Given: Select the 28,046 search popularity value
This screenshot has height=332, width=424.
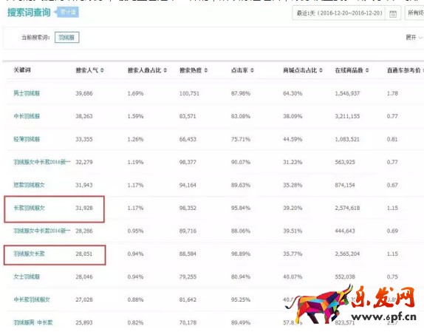Looking at the screenshot, I should [84, 277].
